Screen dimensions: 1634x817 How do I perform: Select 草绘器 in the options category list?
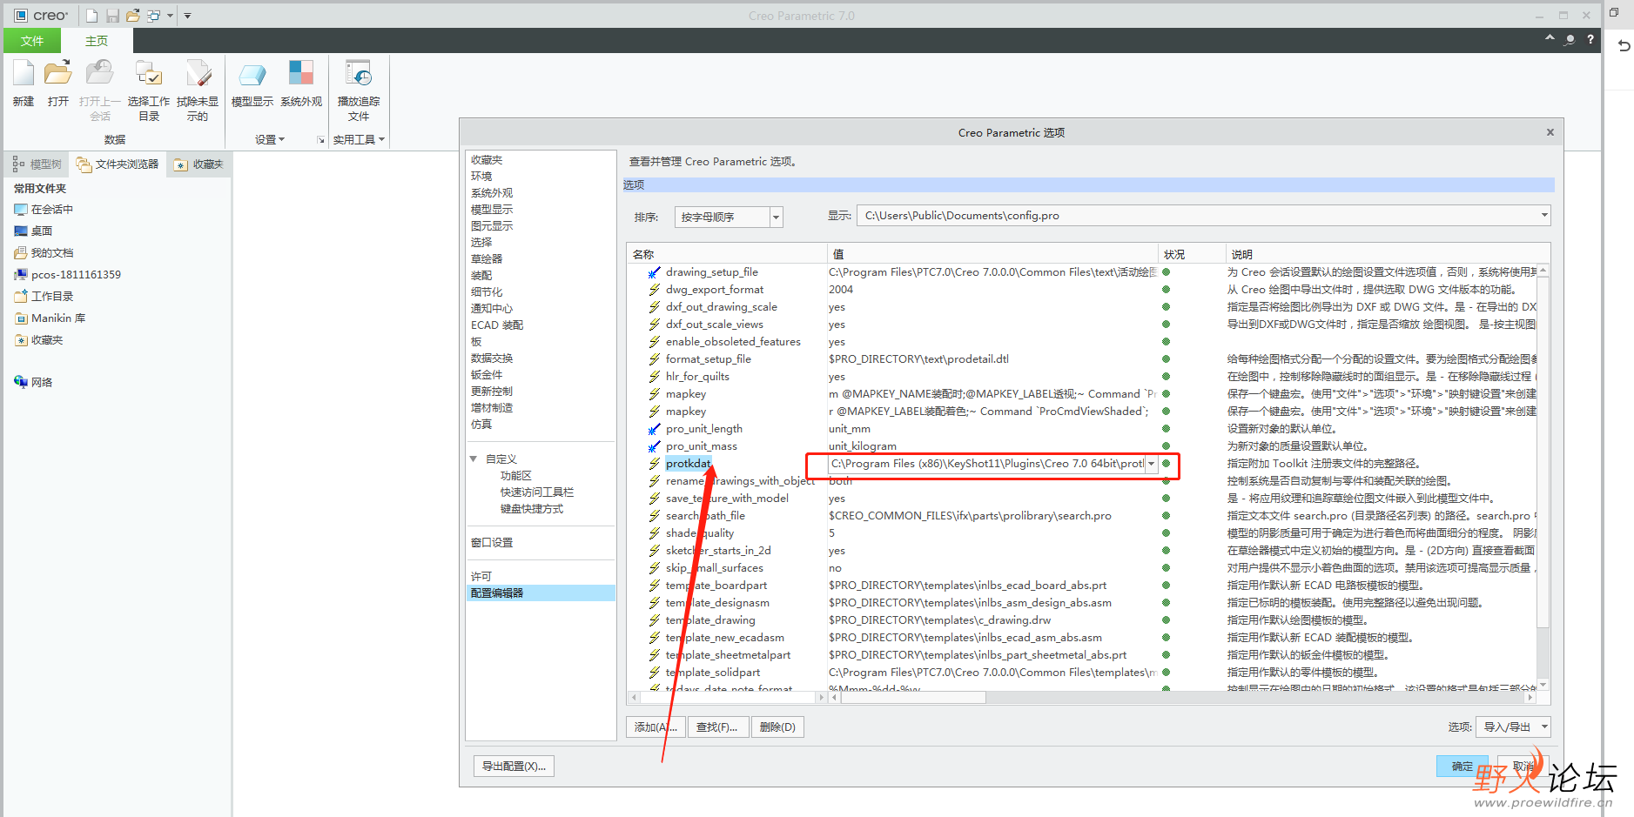click(487, 259)
